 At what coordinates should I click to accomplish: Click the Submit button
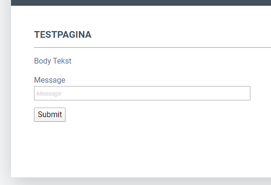(50, 115)
